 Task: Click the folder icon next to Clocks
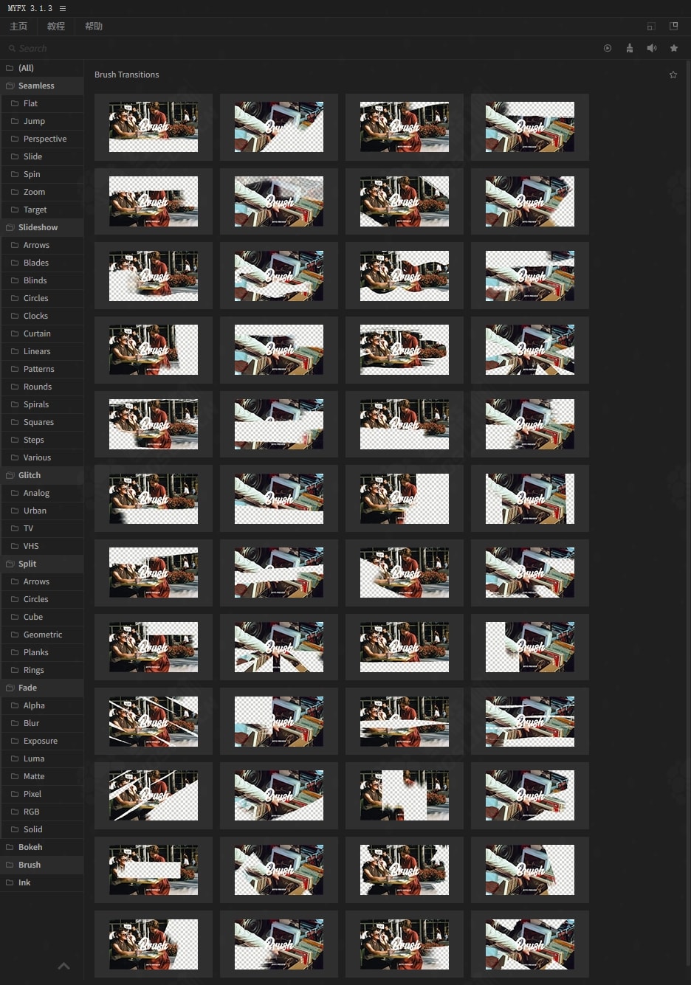(15, 316)
